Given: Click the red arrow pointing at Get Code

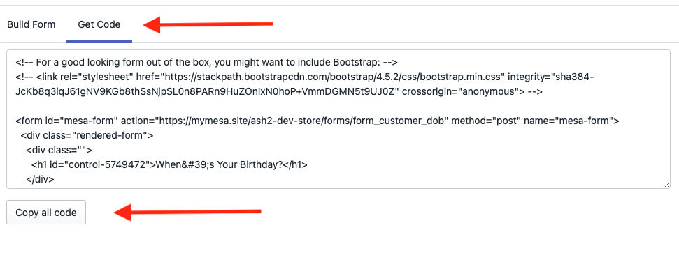Looking at the screenshot, I should pos(208,24).
